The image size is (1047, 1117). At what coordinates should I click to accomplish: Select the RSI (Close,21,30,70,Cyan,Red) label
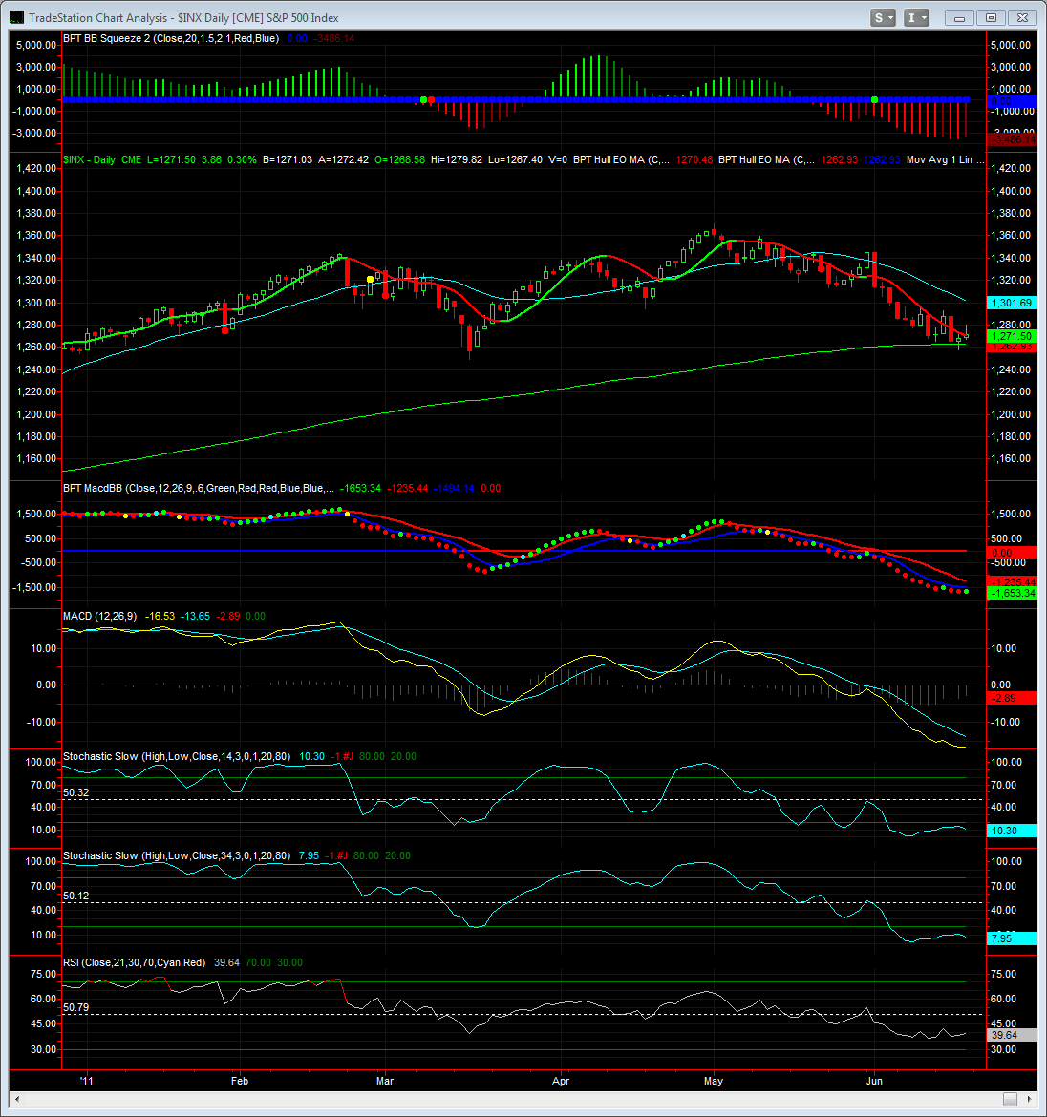pyautogui.click(x=134, y=962)
